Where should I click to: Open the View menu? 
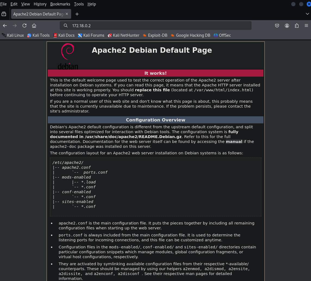click(26, 4)
